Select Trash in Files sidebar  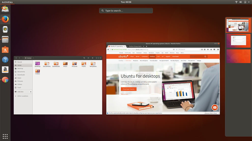[x=23, y=88]
